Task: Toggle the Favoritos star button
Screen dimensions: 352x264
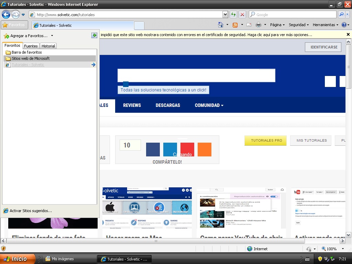Action: 14,25
